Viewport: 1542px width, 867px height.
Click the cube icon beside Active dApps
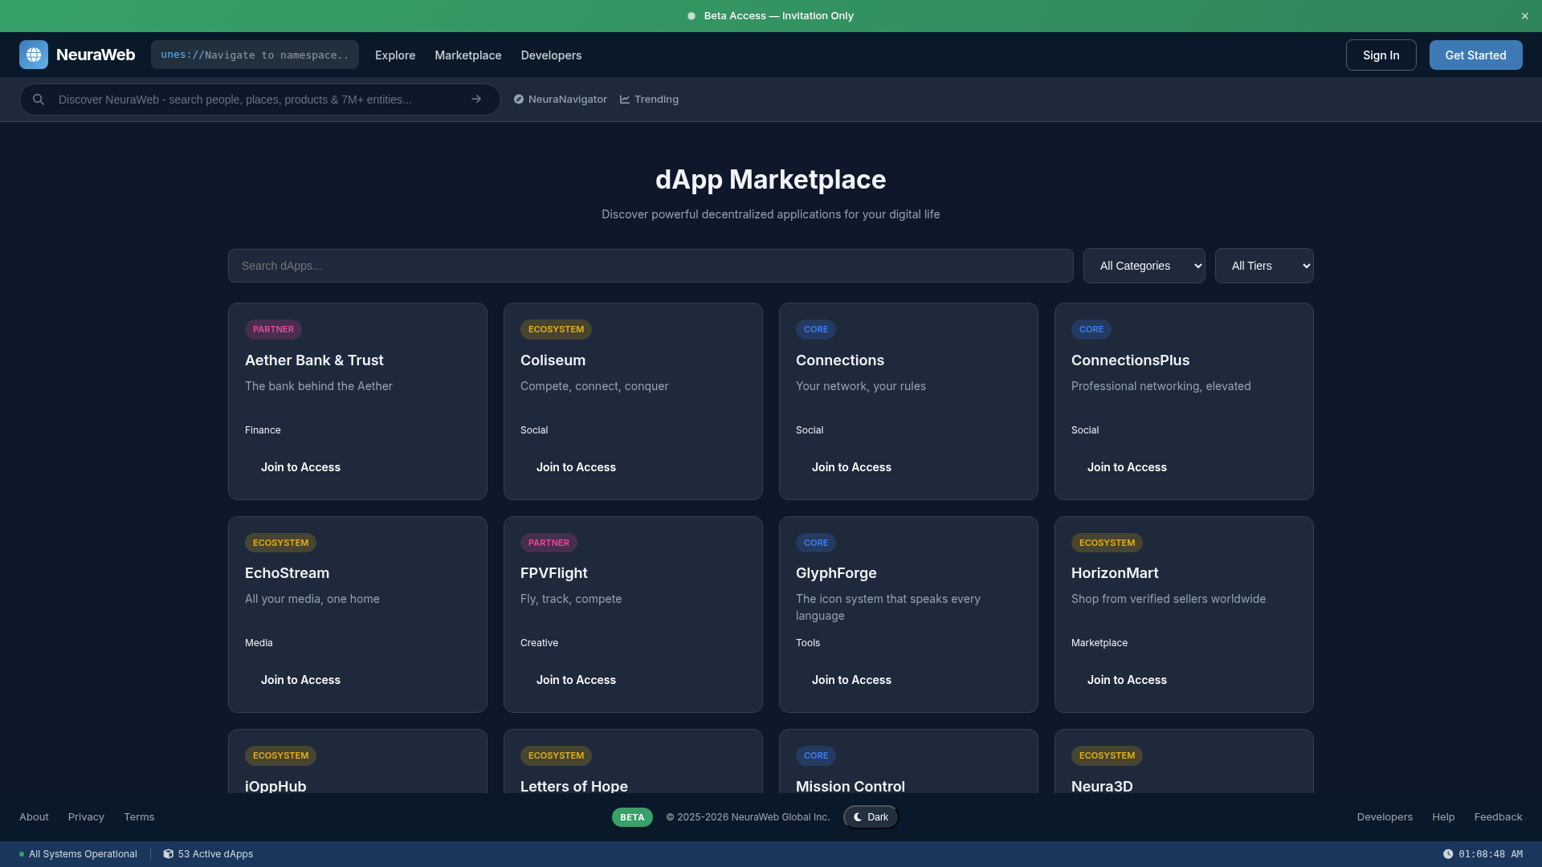point(169,854)
